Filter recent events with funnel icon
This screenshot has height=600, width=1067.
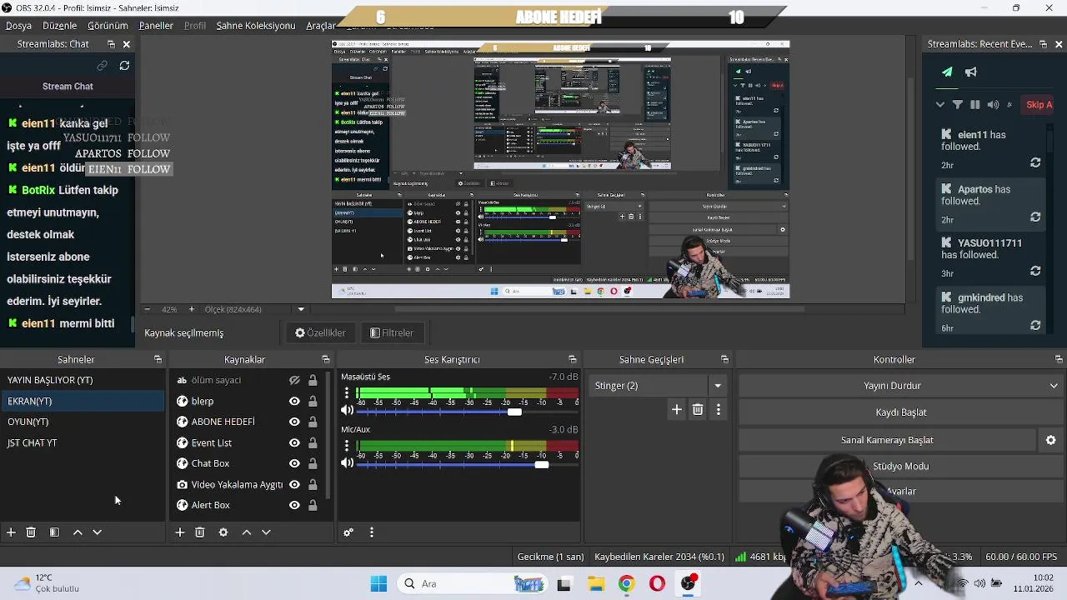click(958, 105)
